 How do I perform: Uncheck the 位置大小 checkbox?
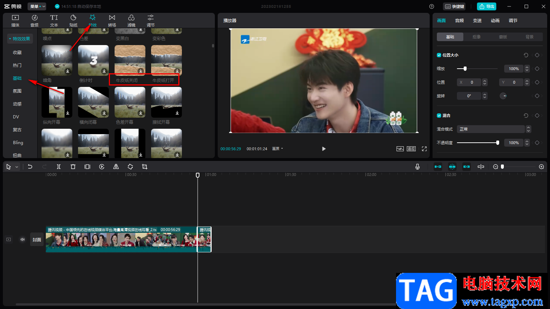[x=439, y=55]
